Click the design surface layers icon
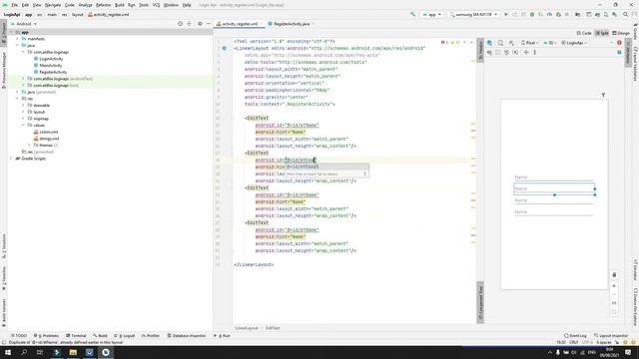Viewport: 639px width, 359px height. click(489, 43)
